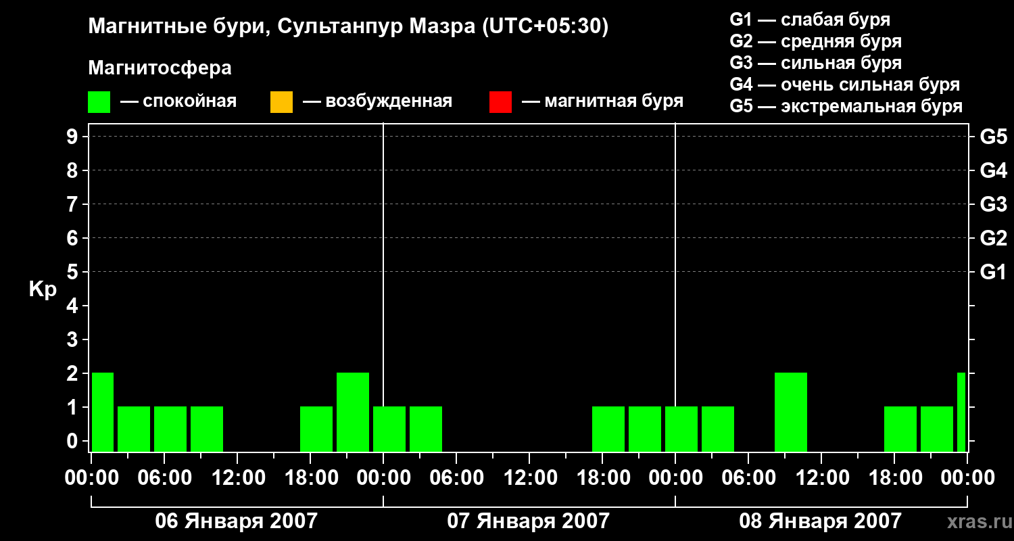This screenshot has height=541, width=1014.
Task: Click the Kp 1 bar covering 18:00 on 08 Января
Action: tap(900, 429)
